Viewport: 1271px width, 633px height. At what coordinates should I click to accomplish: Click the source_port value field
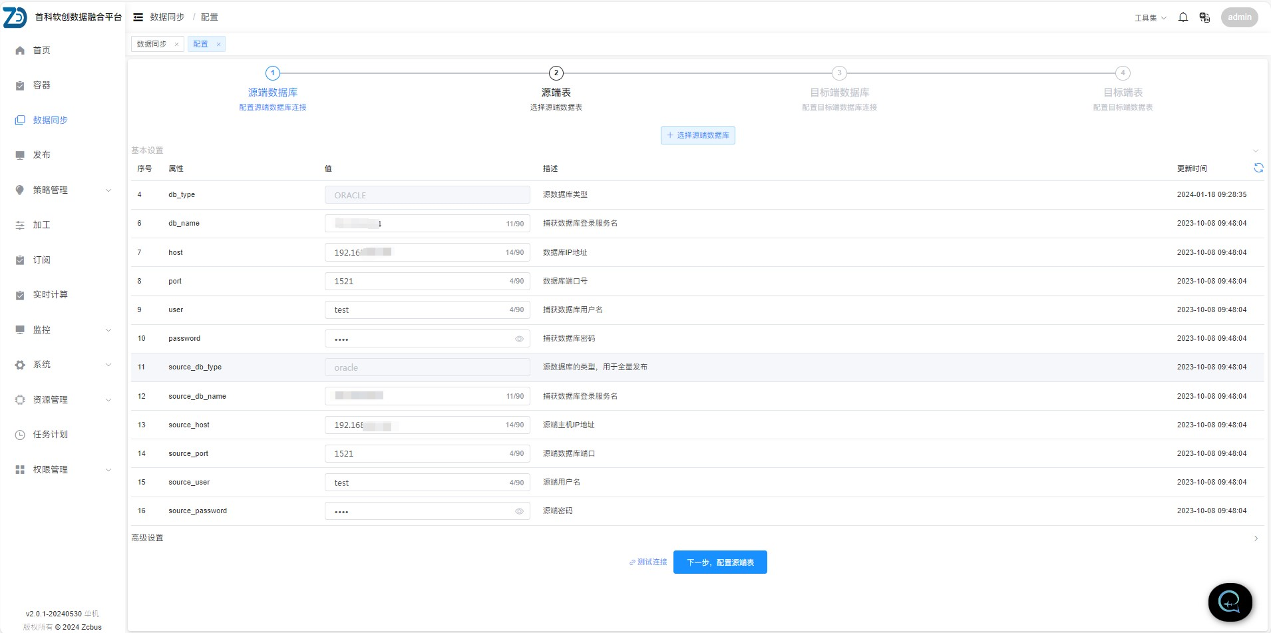(x=427, y=453)
